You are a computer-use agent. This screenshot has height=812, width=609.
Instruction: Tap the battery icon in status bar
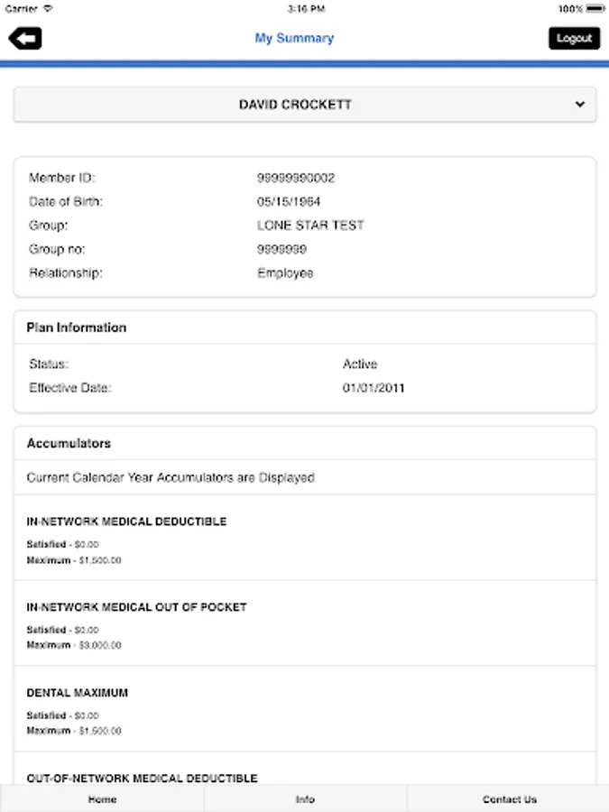click(595, 8)
